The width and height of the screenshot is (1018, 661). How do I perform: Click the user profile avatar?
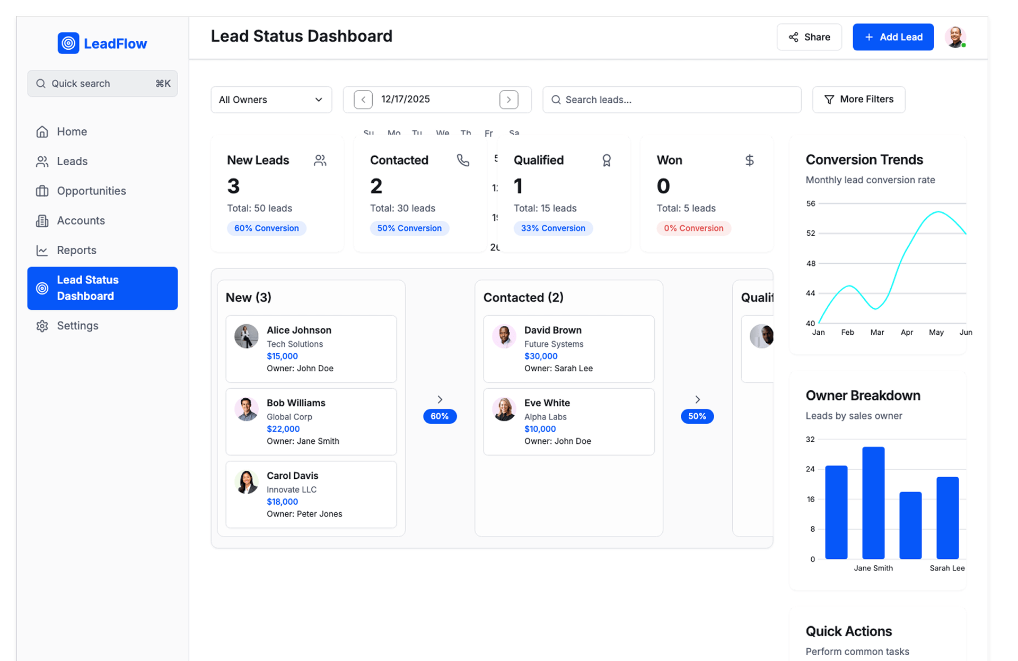click(x=955, y=37)
